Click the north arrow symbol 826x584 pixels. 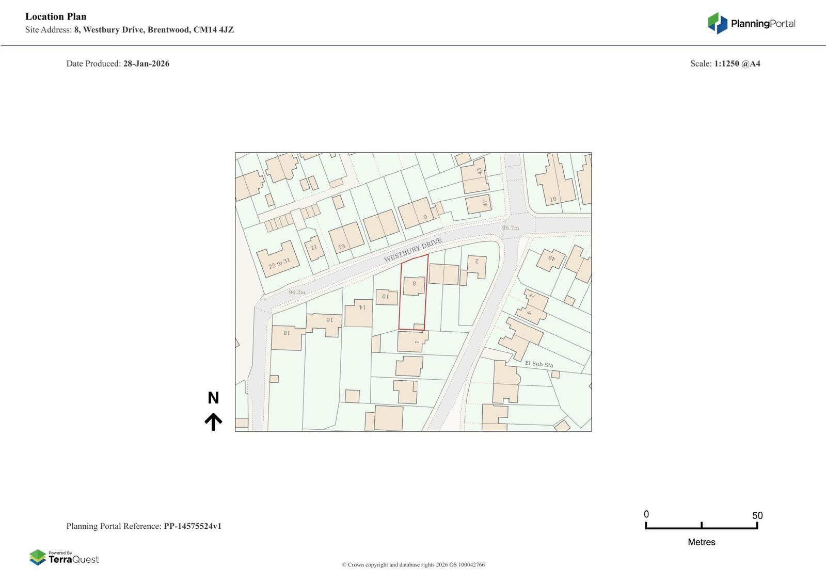(x=213, y=421)
